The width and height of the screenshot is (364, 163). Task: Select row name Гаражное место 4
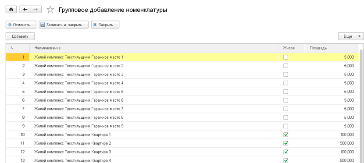pyautogui.click(x=79, y=83)
